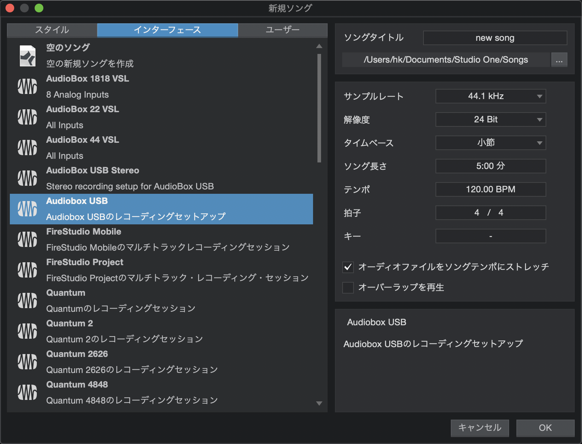Select the empty song document icon
Image resolution: width=582 pixels, height=444 pixels.
pyautogui.click(x=27, y=56)
